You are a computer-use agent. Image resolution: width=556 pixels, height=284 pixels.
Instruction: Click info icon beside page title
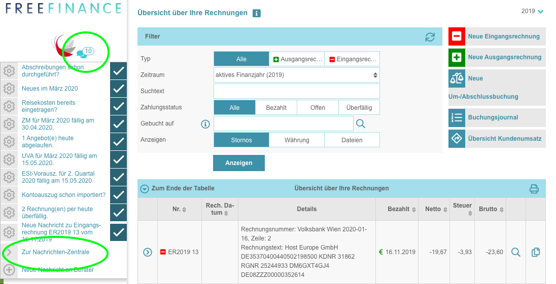click(257, 13)
